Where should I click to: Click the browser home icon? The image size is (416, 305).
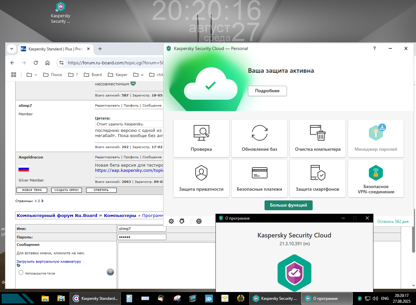tap(47, 63)
